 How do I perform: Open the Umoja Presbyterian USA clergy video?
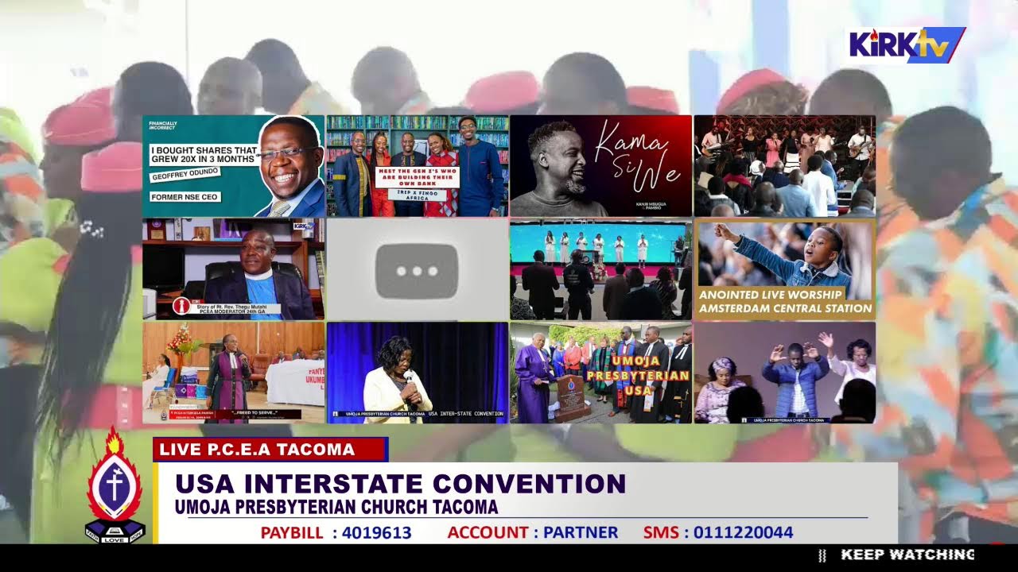tap(601, 373)
